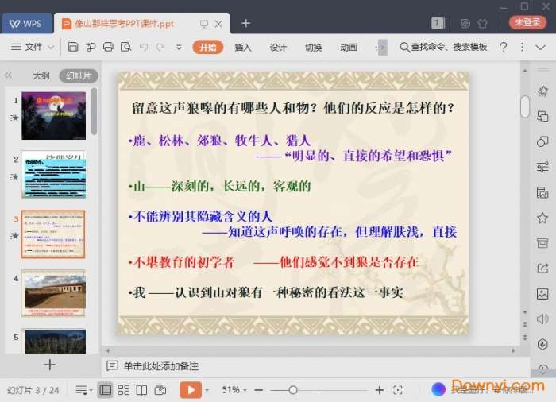Toggle normal view button in status bar
The height and width of the screenshot is (402, 556).
pos(106,390)
